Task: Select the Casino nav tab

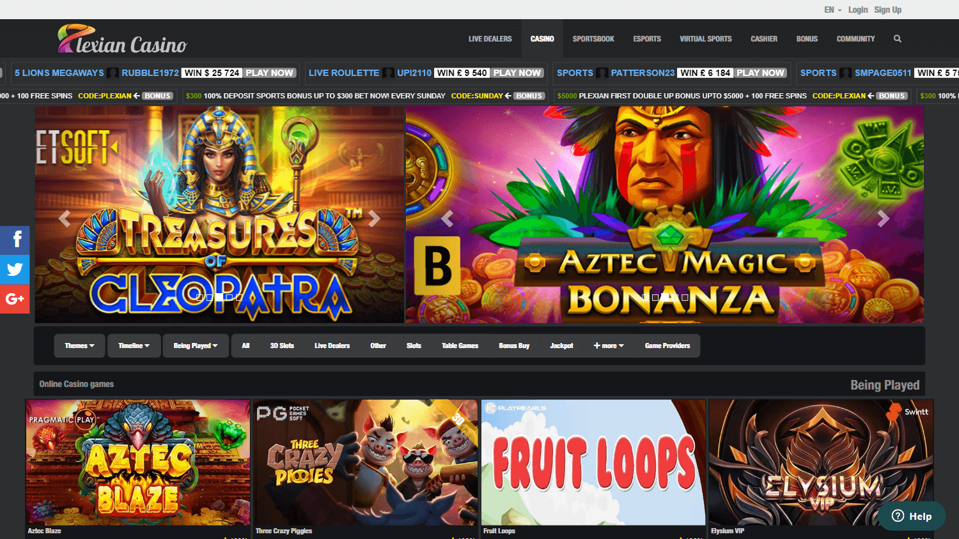Action: tap(542, 39)
